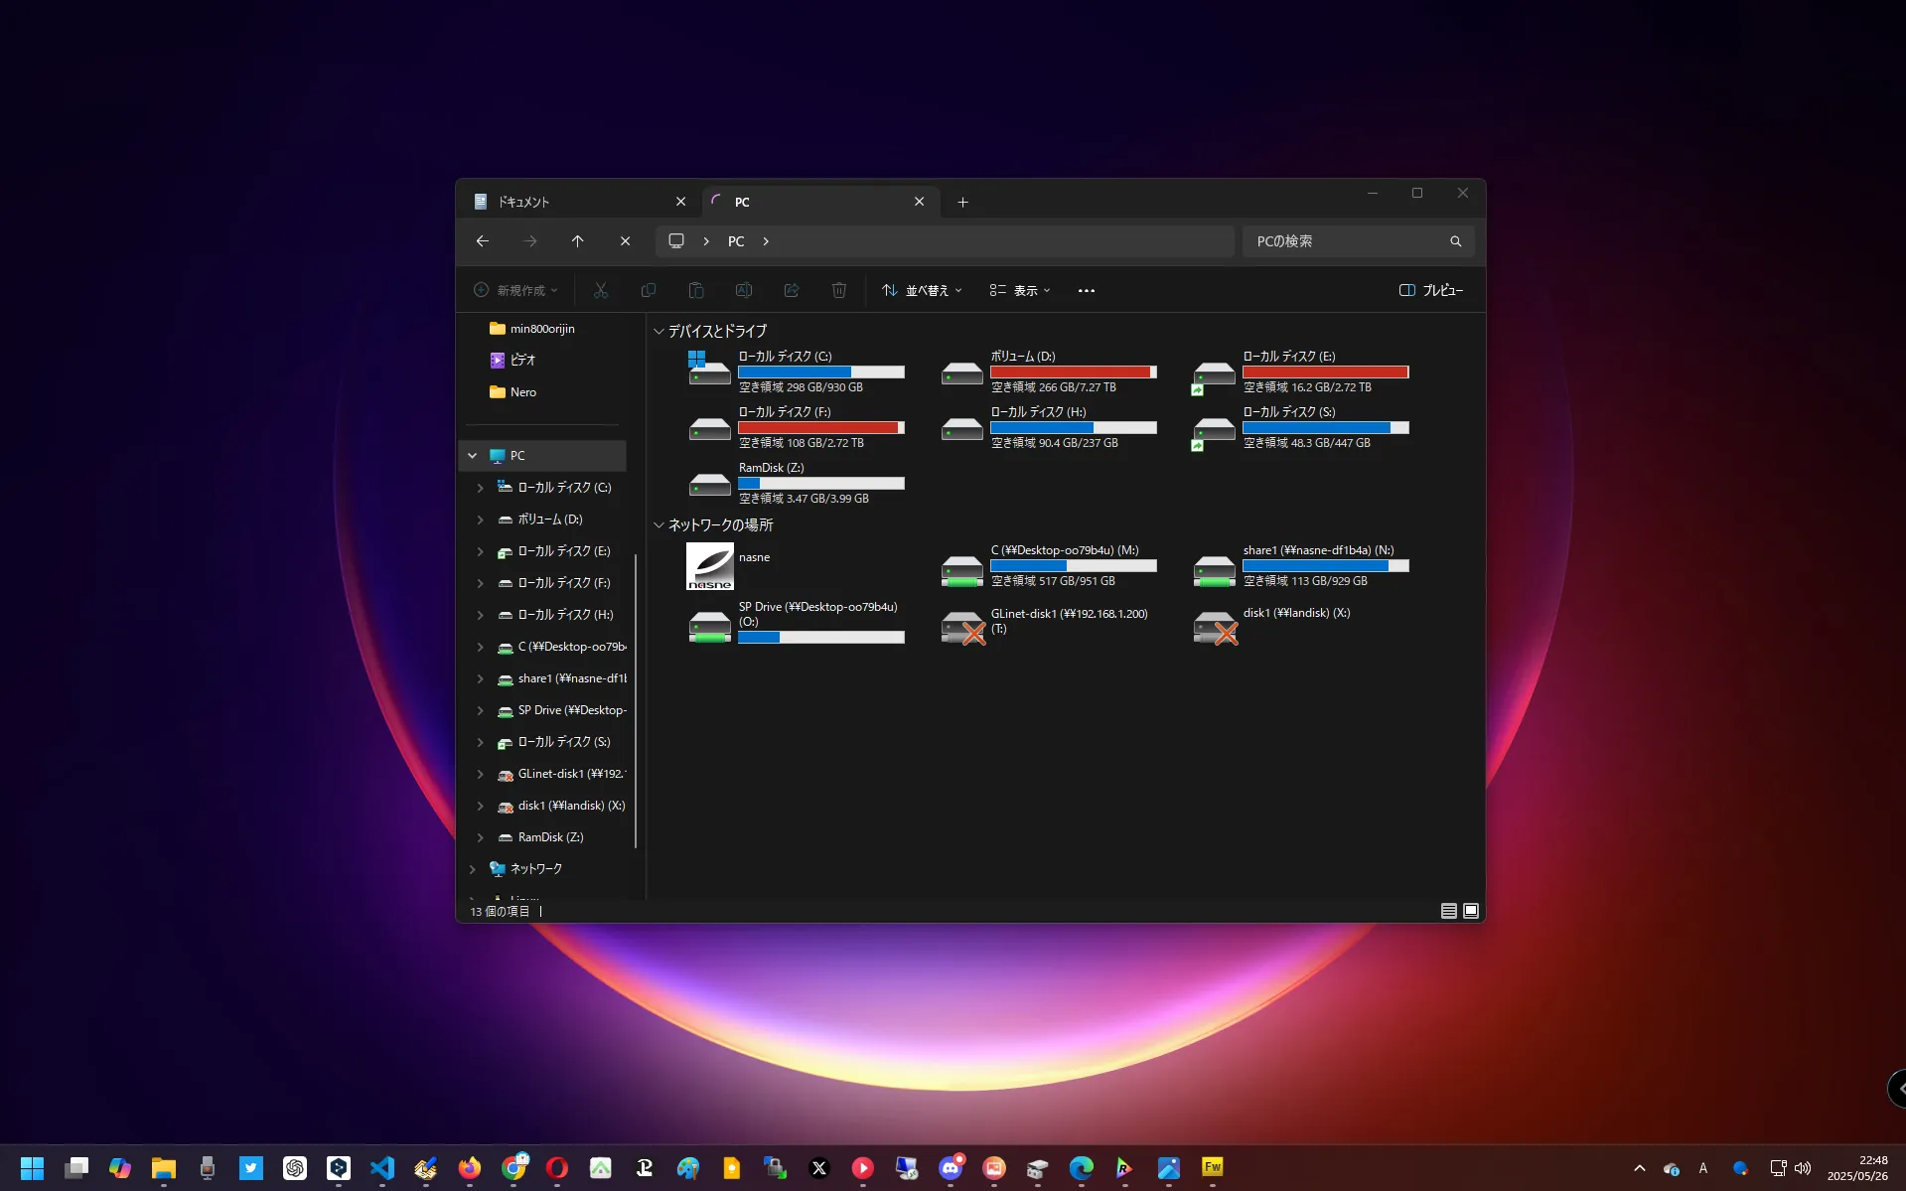The width and height of the screenshot is (1906, 1191).
Task: Toggle the プレビュー preview pane
Action: 1430,290
